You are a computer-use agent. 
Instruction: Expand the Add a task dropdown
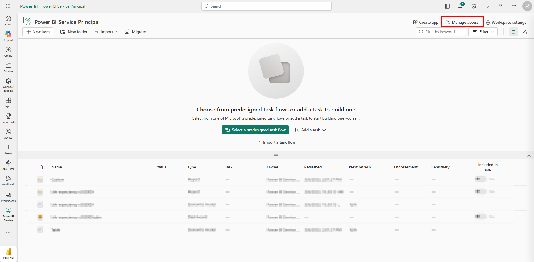tap(310, 130)
